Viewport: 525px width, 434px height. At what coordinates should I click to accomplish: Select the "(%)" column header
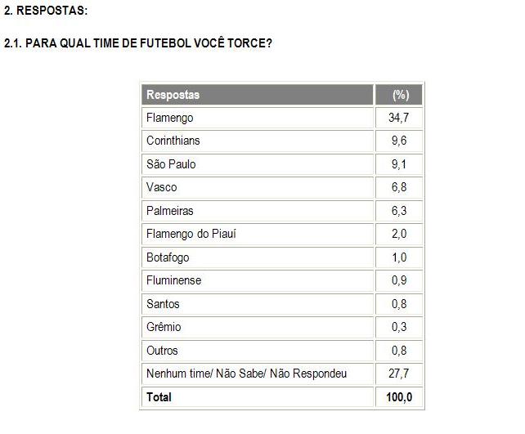(400, 95)
